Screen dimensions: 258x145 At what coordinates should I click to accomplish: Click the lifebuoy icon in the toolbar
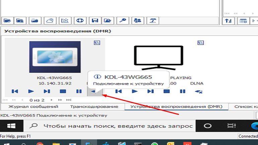tap(80, 20)
